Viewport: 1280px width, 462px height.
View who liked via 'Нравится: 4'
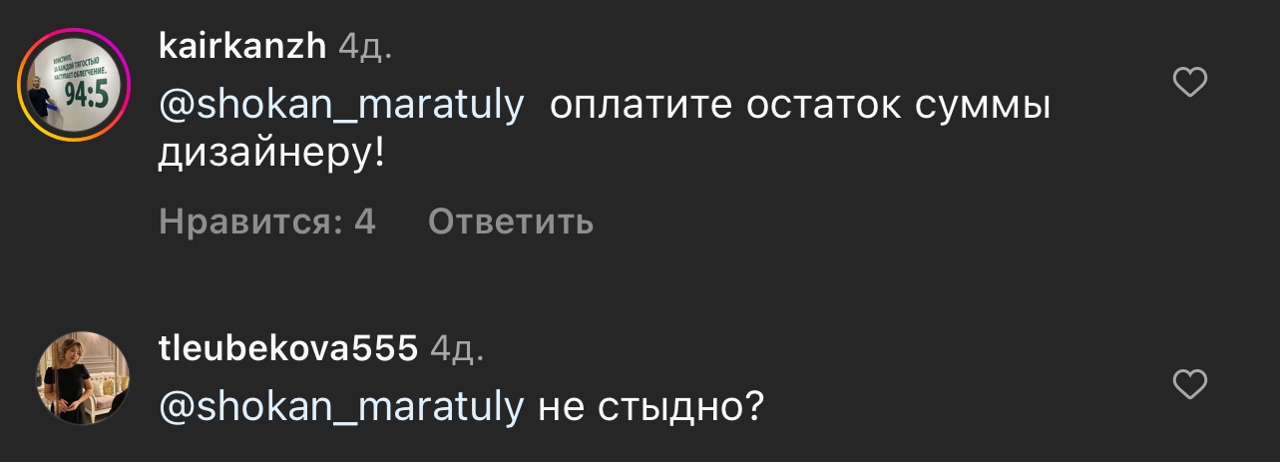[x=266, y=222]
